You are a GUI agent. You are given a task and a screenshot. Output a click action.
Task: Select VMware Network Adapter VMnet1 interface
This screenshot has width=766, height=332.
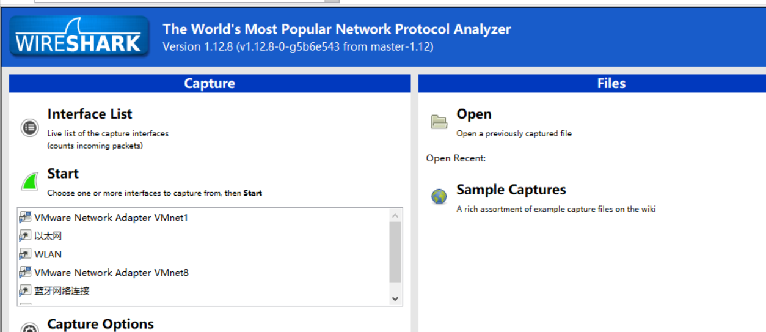[x=203, y=218]
